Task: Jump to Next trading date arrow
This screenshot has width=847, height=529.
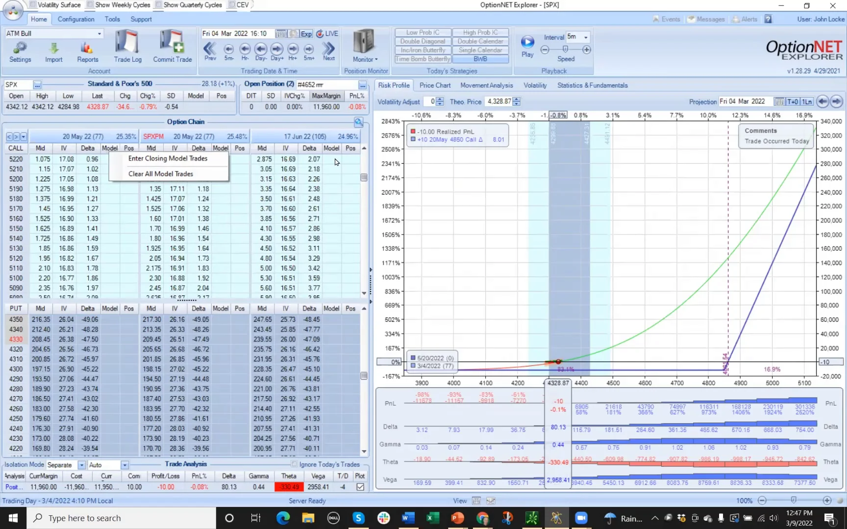Action: click(329, 51)
